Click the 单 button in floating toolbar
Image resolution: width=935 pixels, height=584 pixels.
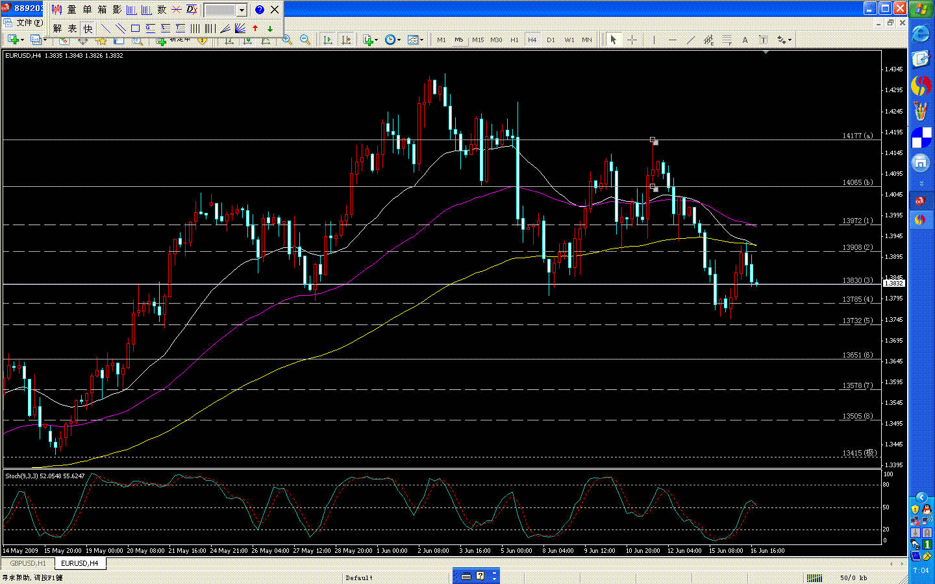pyautogui.click(x=87, y=10)
